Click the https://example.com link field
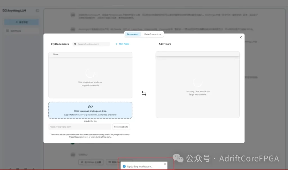Screen dimensions: 288x170 (80, 127)
